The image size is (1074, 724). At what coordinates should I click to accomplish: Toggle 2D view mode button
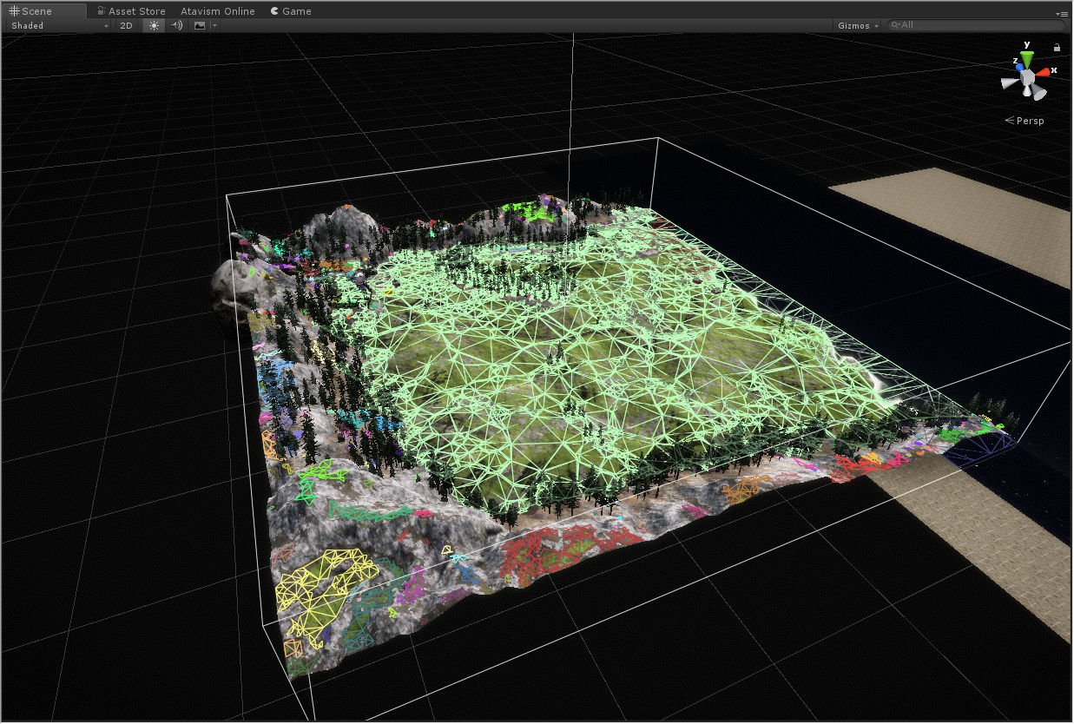pyautogui.click(x=126, y=26)
